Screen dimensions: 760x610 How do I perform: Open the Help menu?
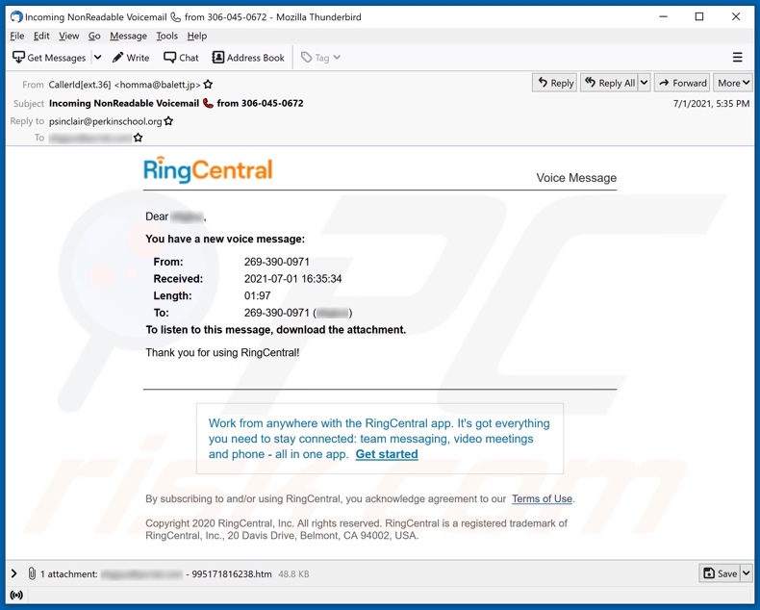[197, 36]
